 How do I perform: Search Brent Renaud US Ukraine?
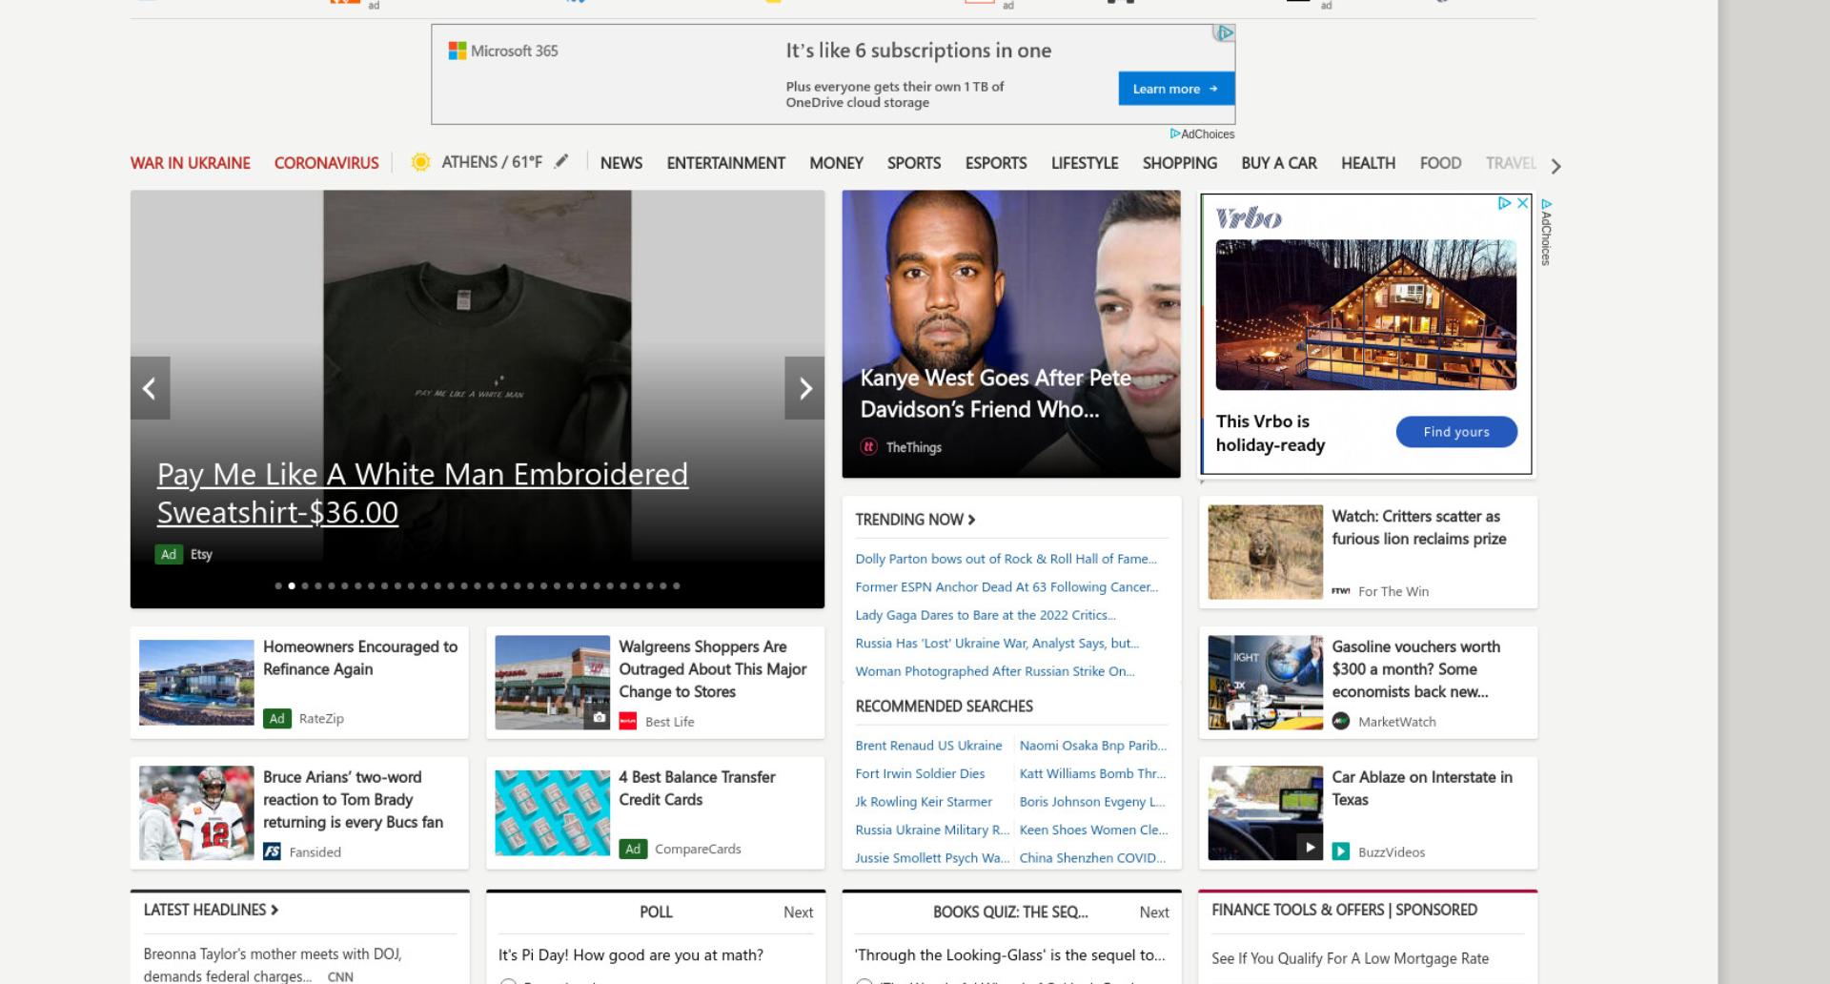click(x=928, y=746)
